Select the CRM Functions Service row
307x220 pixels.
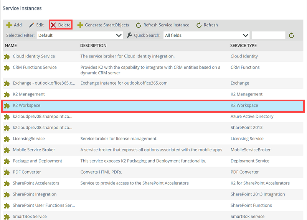(35, 67)
